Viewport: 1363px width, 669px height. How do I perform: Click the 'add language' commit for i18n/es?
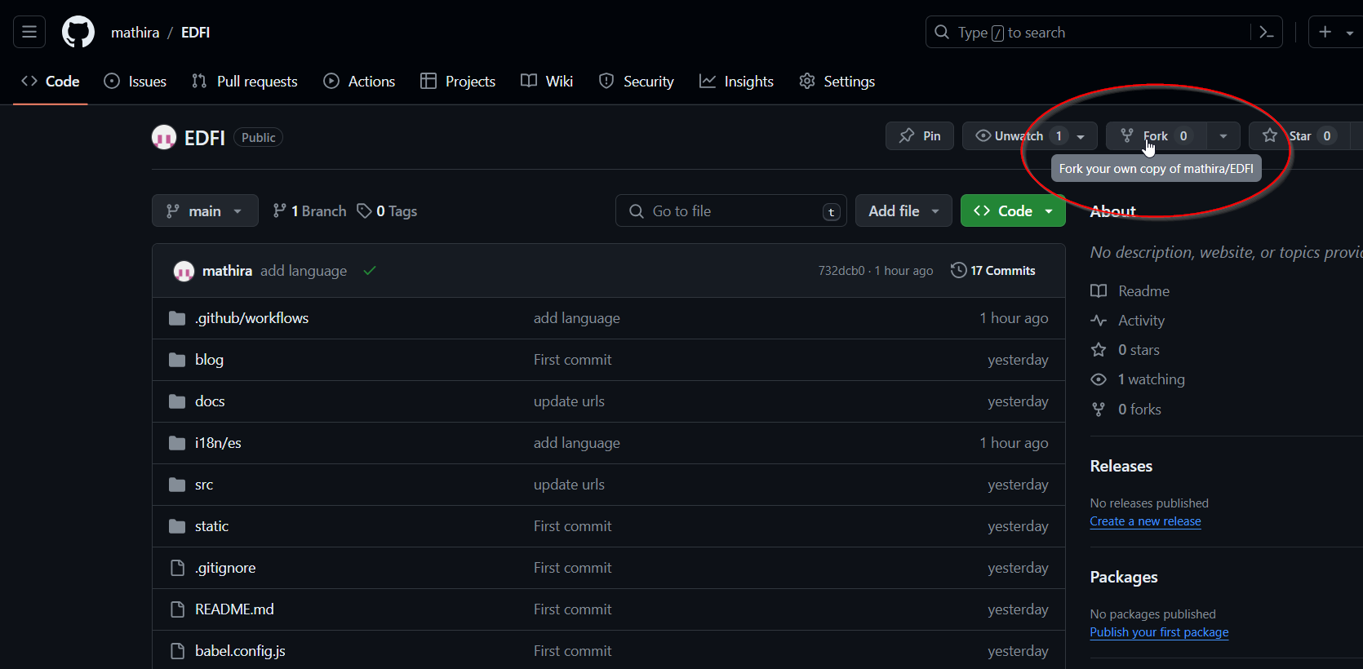576,443
